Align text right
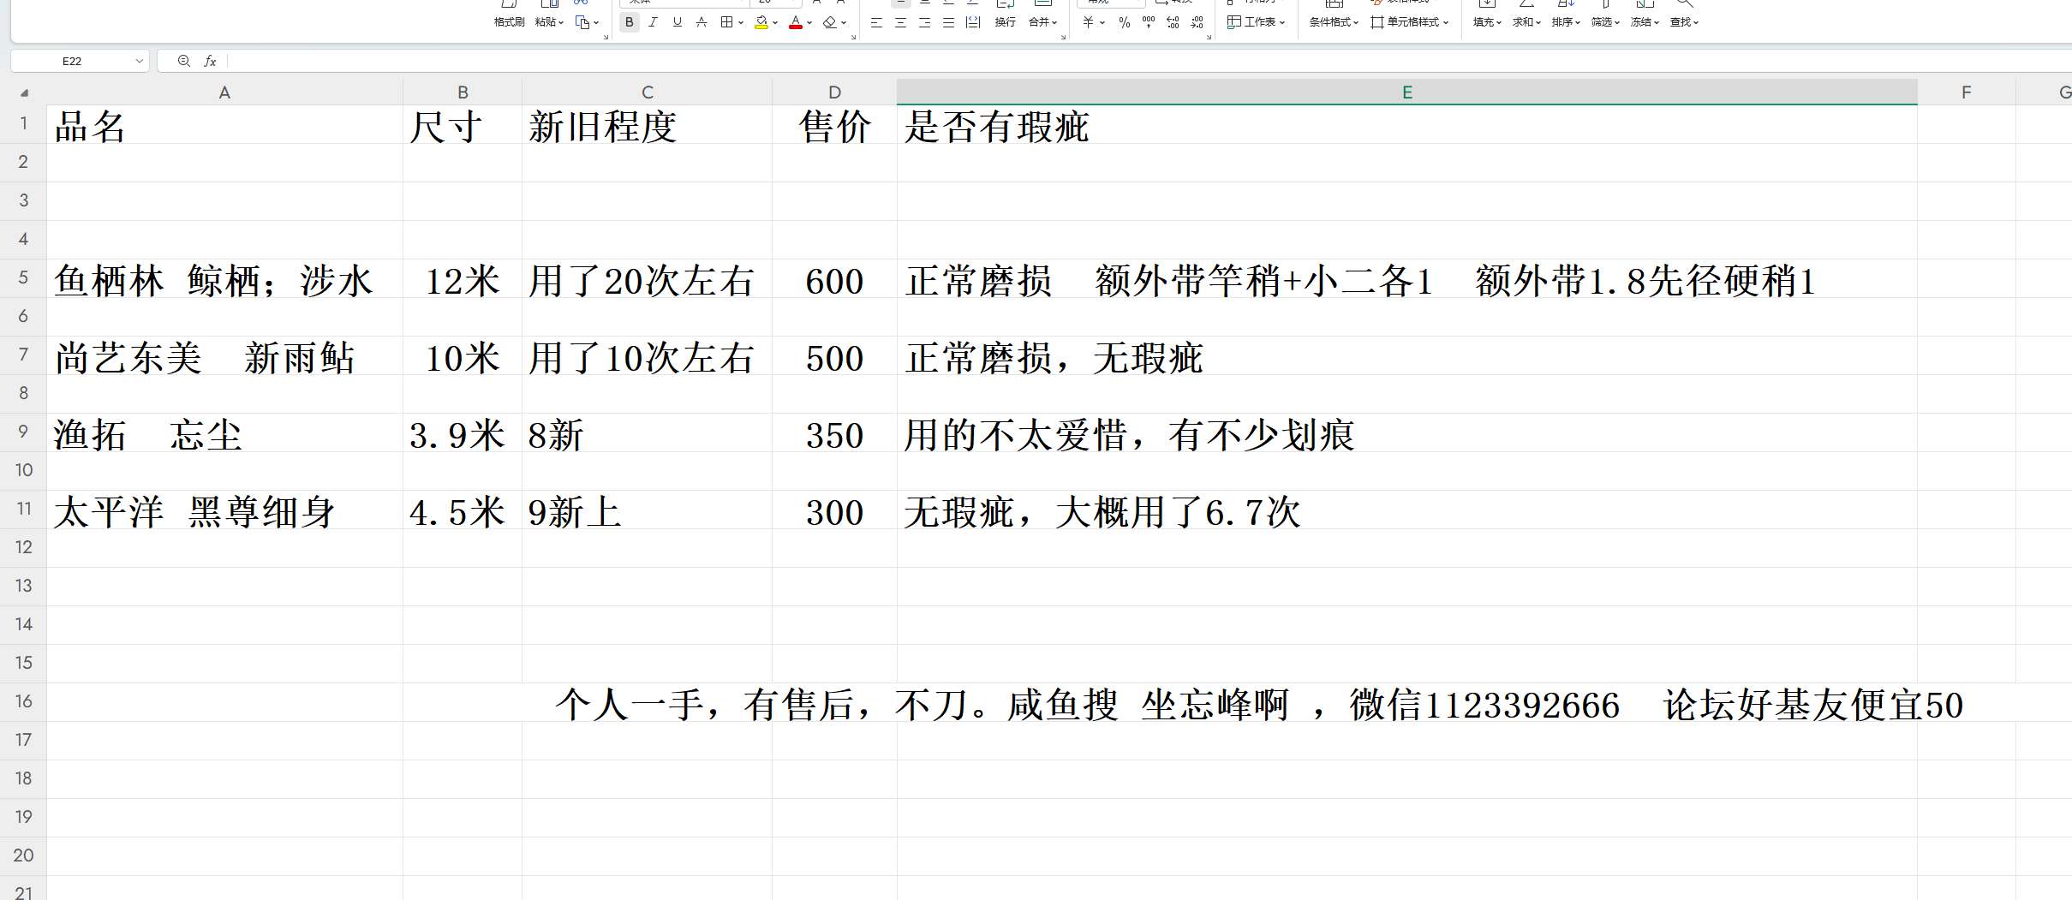The image size is (2072, 900). (924, 22)
